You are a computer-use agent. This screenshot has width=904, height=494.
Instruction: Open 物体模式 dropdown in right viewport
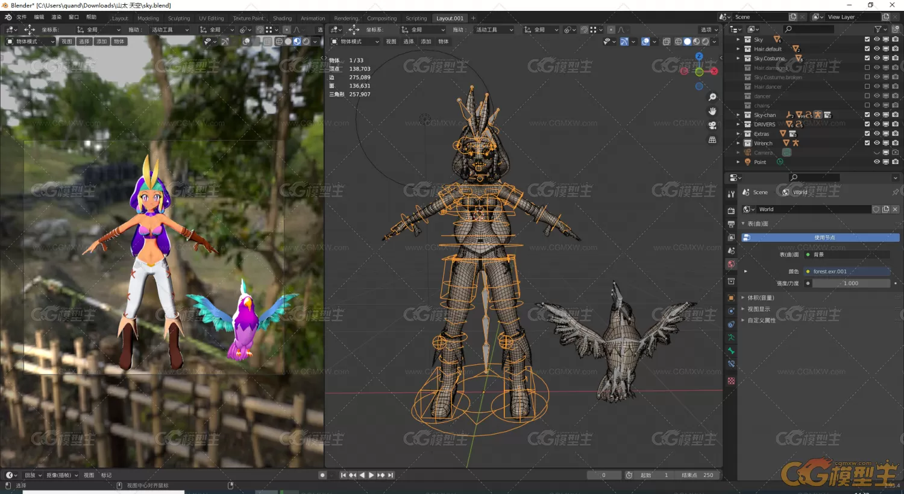click(356, 42)
